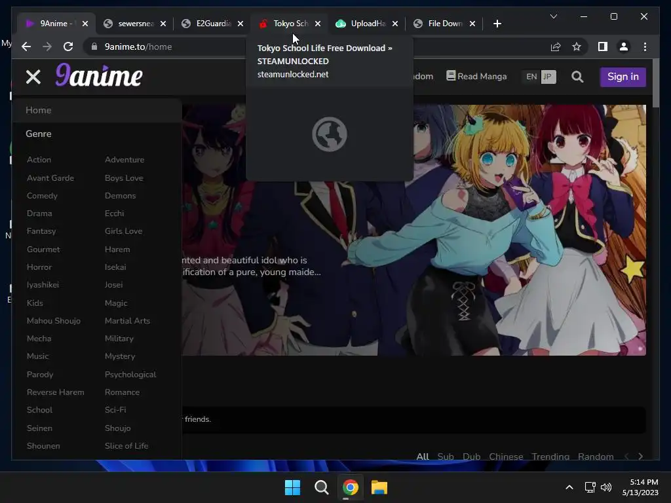Open the Adventure genre
This screenshot has width=671, height=503.
tap(125, 160)
